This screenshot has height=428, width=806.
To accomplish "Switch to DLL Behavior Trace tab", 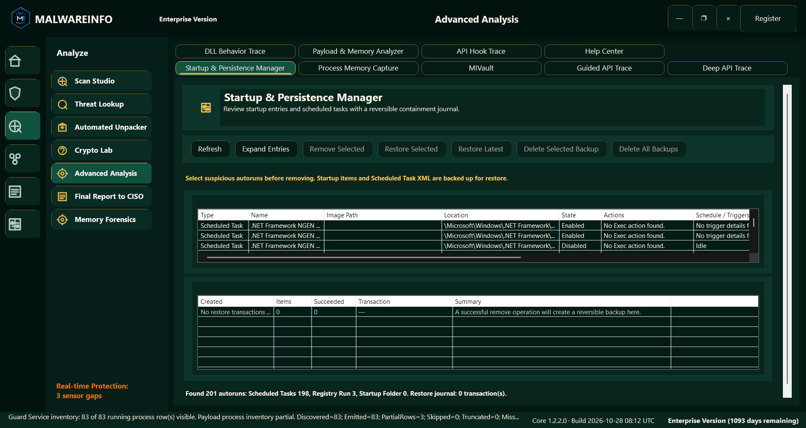I will pos(235,51).
